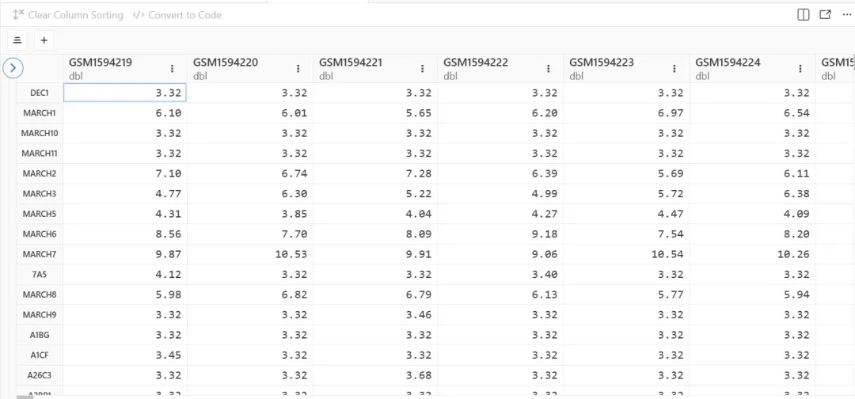Viewport: 855px width, 399px height.
Task: Click cell 7.10 in MARCH2 row
Action: [x=125, y=174]
